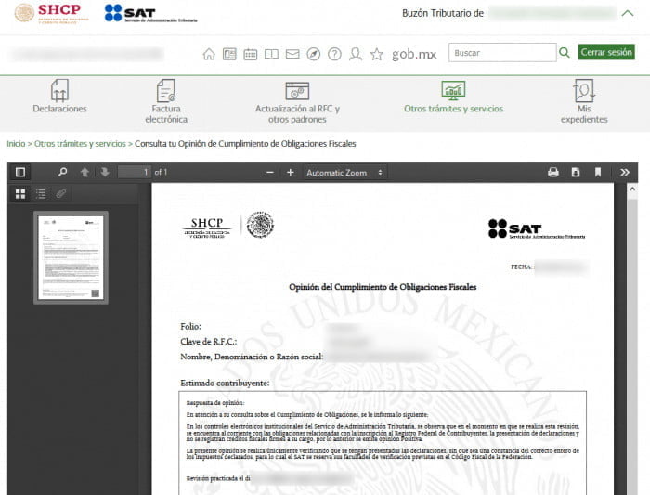The width and height of the screenshot is (650, 495).
Task: Click the favorites star icon
Action: (376, 54)
